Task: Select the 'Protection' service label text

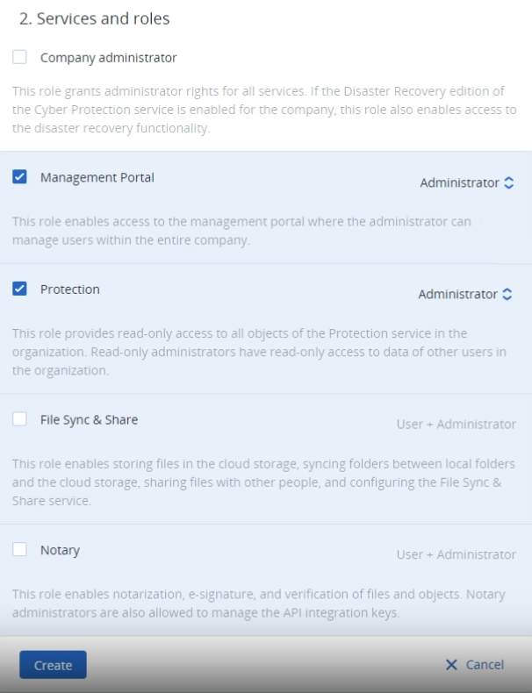Action: (70, 289)
